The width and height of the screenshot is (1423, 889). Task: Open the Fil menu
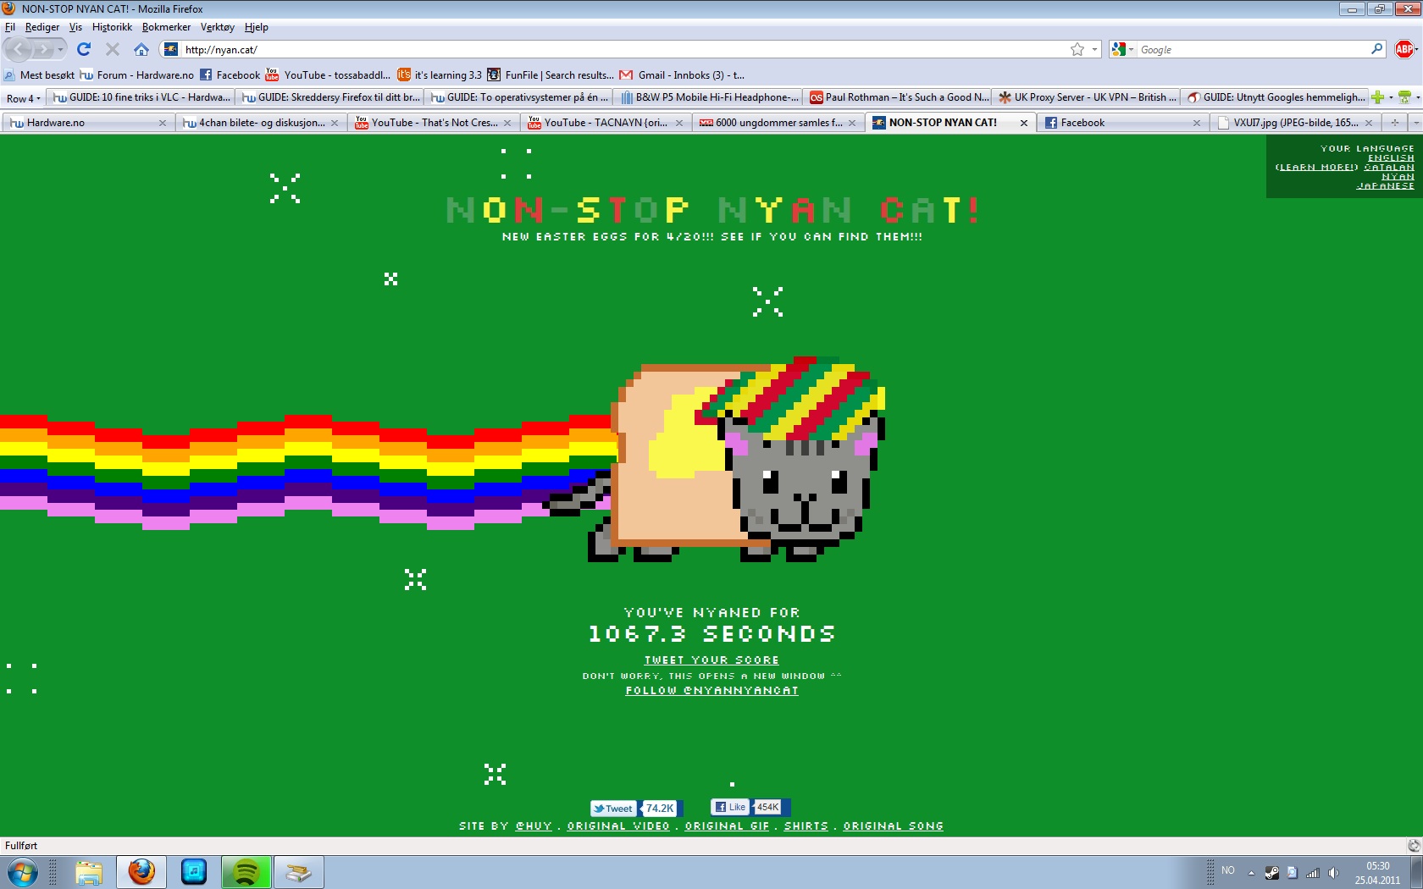10,27
